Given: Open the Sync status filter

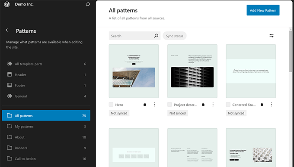Looking at the screenshot, I should point(175,36).
